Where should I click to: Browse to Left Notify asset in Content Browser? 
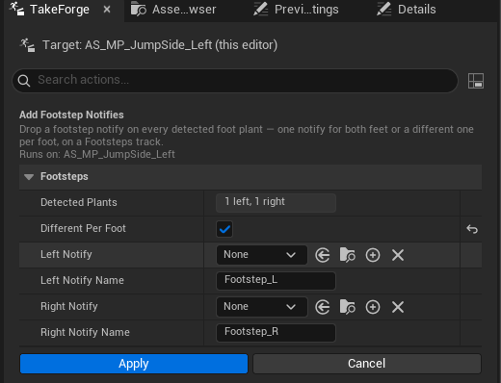click(x=348, y=255)
